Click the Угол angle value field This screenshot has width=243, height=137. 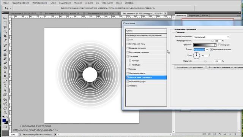click(x=205, y=56)
